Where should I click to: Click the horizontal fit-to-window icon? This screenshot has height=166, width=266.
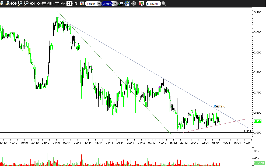13,3
